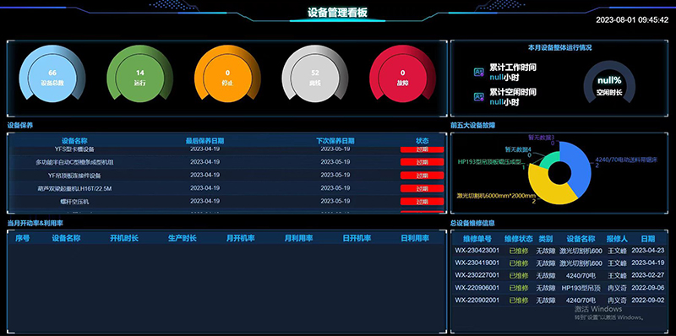Screen dimensions: 676x336
Task: Select the green 运行 gauge showing 14
Action: 139,74
